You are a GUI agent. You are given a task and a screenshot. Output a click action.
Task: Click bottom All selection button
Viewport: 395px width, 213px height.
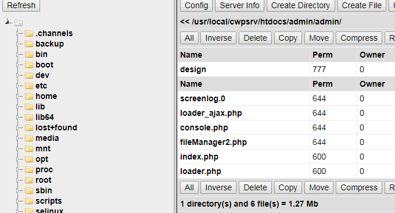189,187
